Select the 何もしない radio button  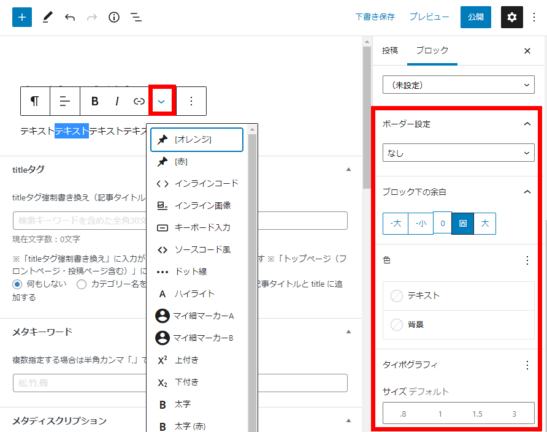pyautogui.click(x=18, y=284)
